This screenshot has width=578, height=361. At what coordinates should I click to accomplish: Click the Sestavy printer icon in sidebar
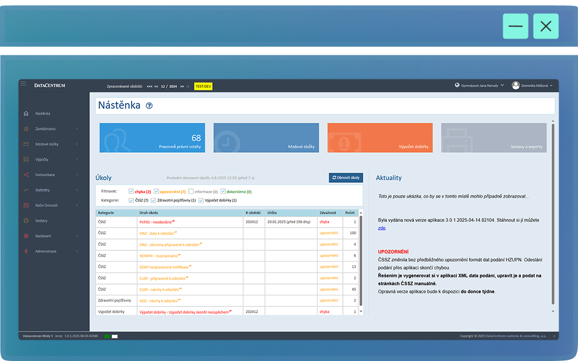point(26,220)
